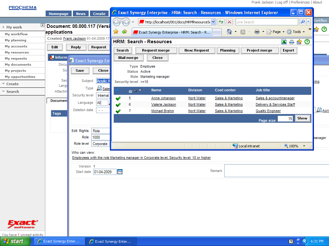Open the Anne Johanson resource link
This screenshot has height=246, width=329.
pyautogui.click(x=164, y=98)
